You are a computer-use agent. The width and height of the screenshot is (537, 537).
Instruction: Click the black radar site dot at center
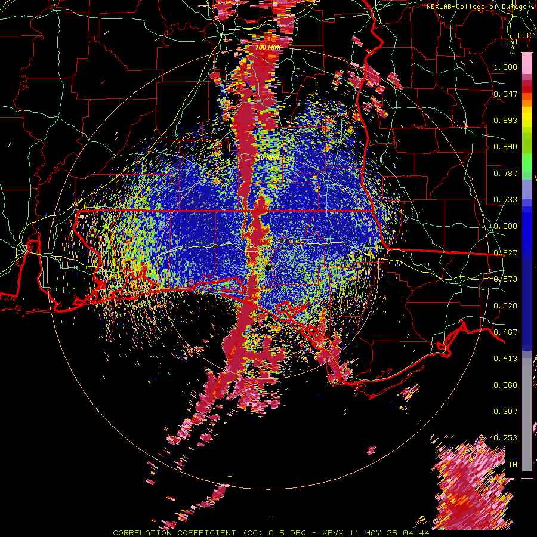click(x=268, y=267)
